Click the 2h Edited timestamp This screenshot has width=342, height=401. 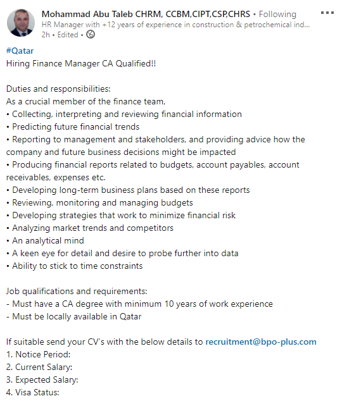pyautogui.click(x=60, y=35)
